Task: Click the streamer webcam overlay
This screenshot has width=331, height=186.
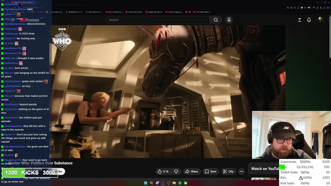Action: [291, 135]
